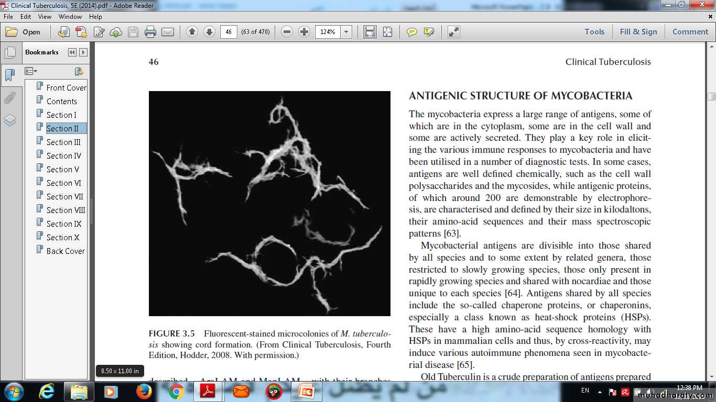This screenshot has height=402, width=716.
Task: Open the Attachments panel paperclip icon
Action: click(9, 98)
